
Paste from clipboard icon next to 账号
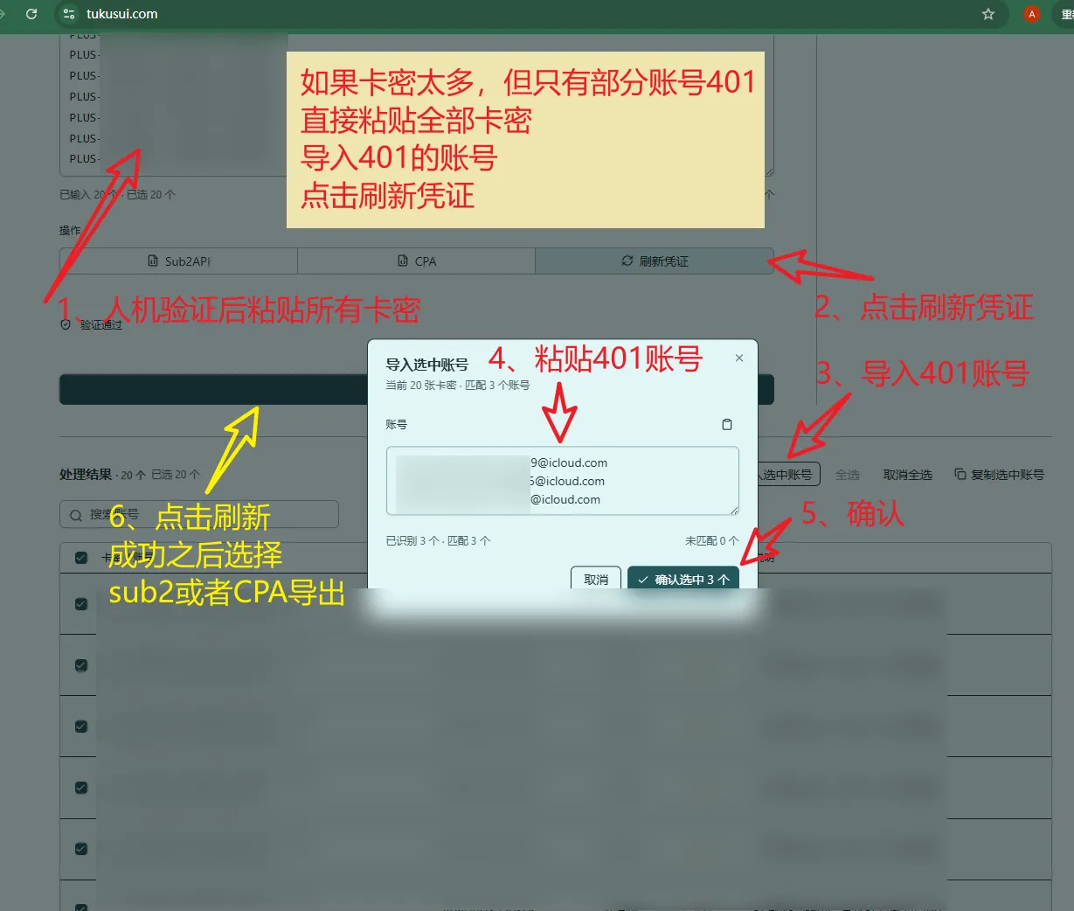tap(727, 424)
